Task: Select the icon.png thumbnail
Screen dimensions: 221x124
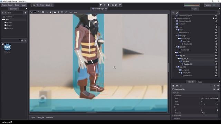Action: tap(7, 47)
